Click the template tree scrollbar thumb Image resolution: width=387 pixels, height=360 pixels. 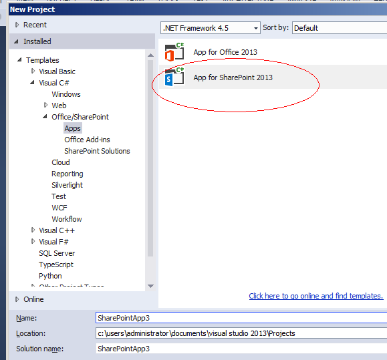click(x=150, y=158)
